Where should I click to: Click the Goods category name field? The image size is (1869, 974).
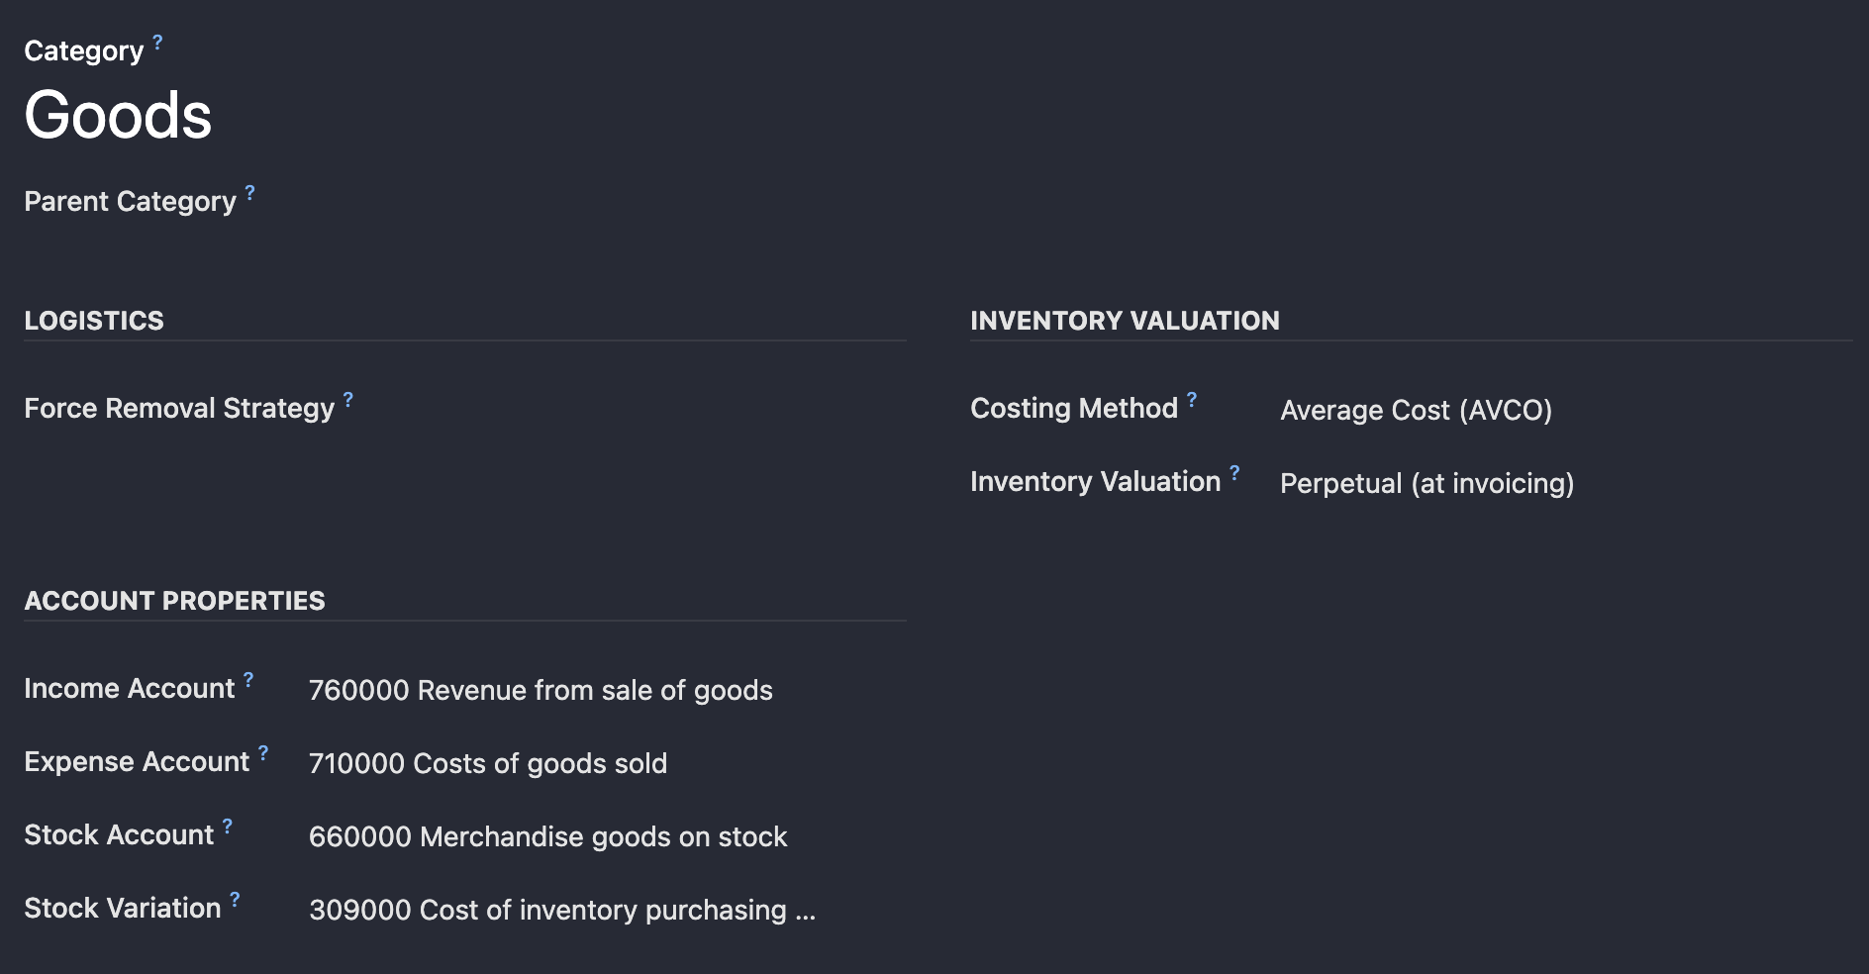118,115
